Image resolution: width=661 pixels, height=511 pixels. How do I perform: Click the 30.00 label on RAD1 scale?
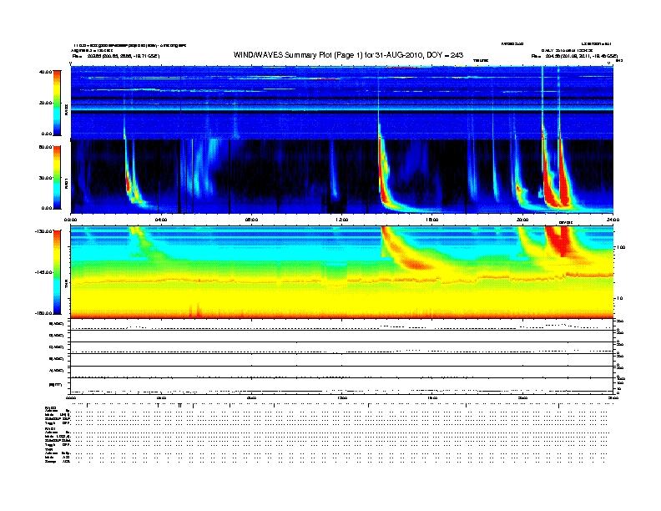[45, 178]
